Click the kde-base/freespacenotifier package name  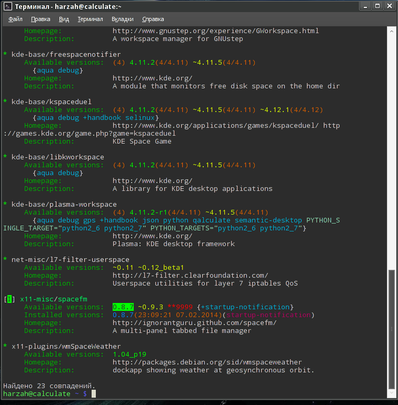tap(66, 55)
